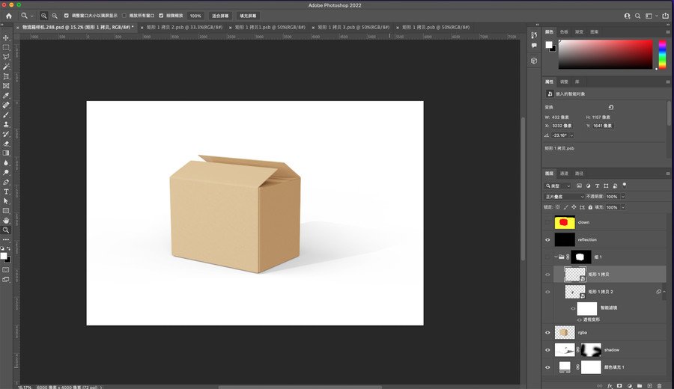
Task: Switch to the 路径 tab
Action: coord(579,174)
